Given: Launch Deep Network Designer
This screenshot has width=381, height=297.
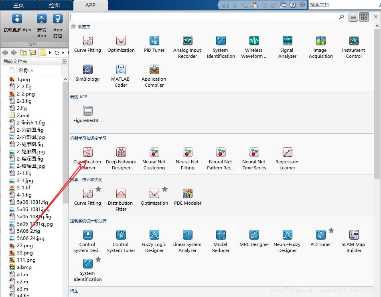Looking at the screenshot, I should click(121, 159).
